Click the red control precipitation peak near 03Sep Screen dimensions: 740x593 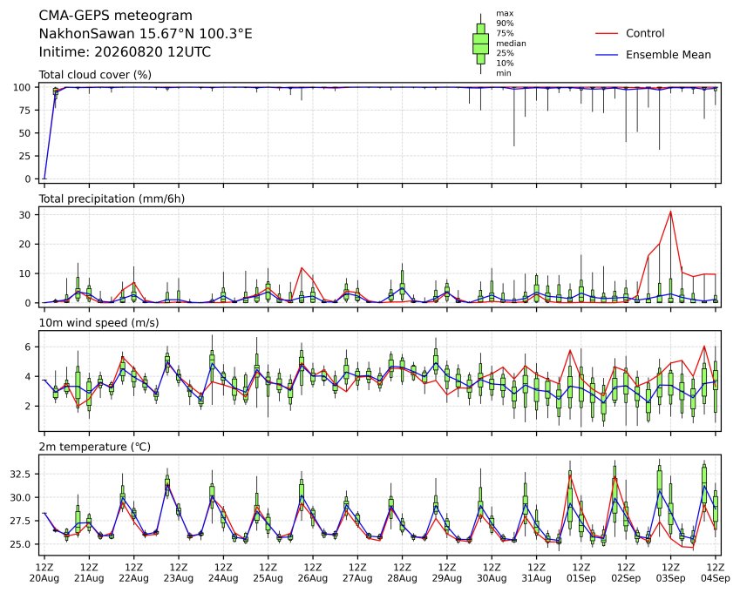point(670,212)
